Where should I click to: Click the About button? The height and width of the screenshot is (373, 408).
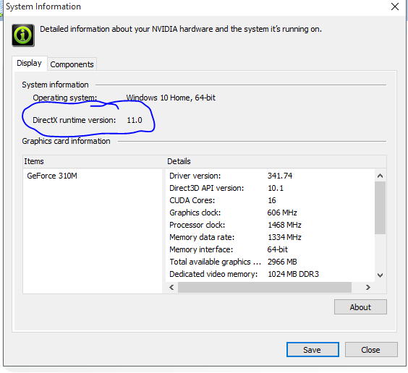360,307
